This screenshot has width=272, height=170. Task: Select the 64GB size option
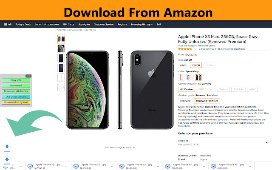pyautogui.click(x=183, y=65)
